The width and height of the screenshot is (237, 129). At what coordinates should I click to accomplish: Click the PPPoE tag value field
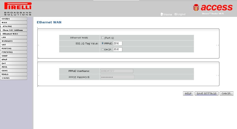(118, 43)
